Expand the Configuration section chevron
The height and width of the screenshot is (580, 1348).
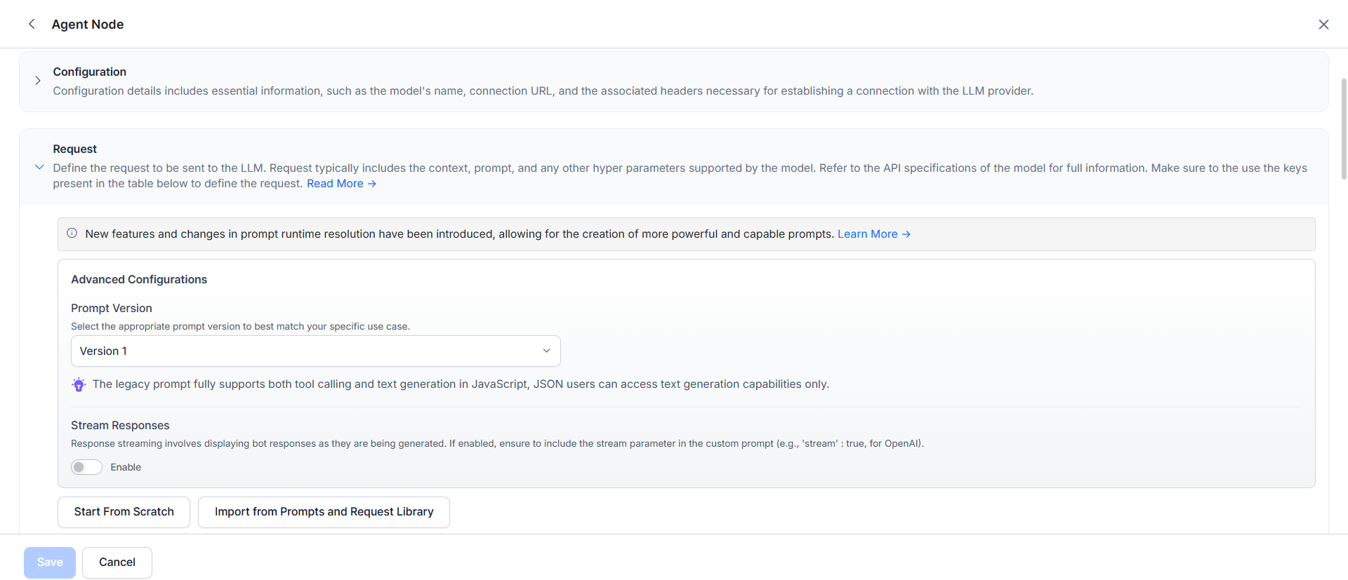pyautogui.click(x=38, y=81)
